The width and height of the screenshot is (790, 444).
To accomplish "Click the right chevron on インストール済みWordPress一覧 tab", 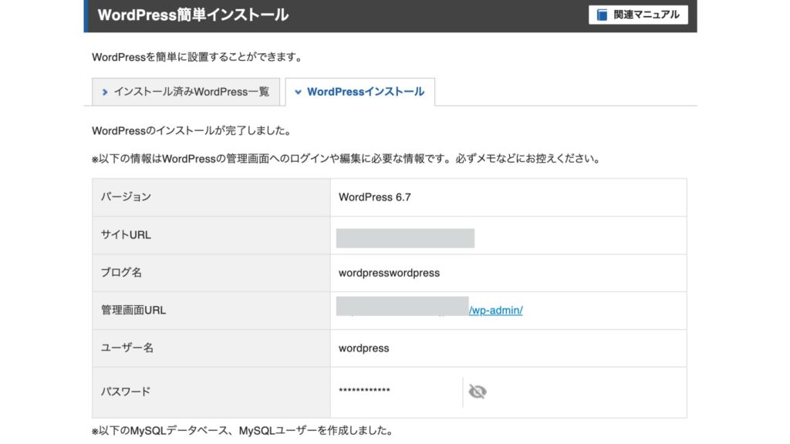I will click(105, 92).
